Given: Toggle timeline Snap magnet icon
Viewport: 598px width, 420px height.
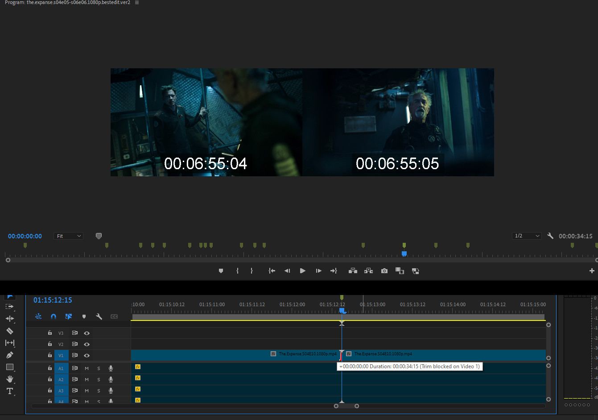Looking at the screenshot, I should pos(54,316).
